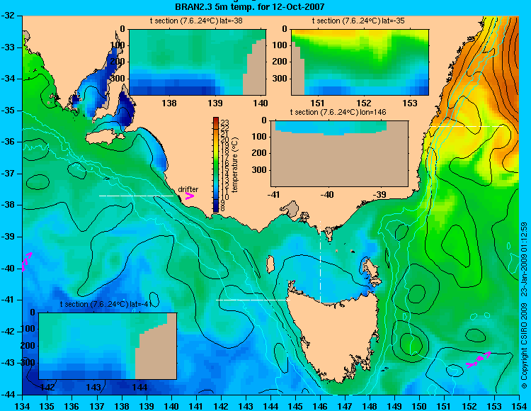
Task: Click the 138 tick label in lat=-38 section
Action: [x=169, y=103]
